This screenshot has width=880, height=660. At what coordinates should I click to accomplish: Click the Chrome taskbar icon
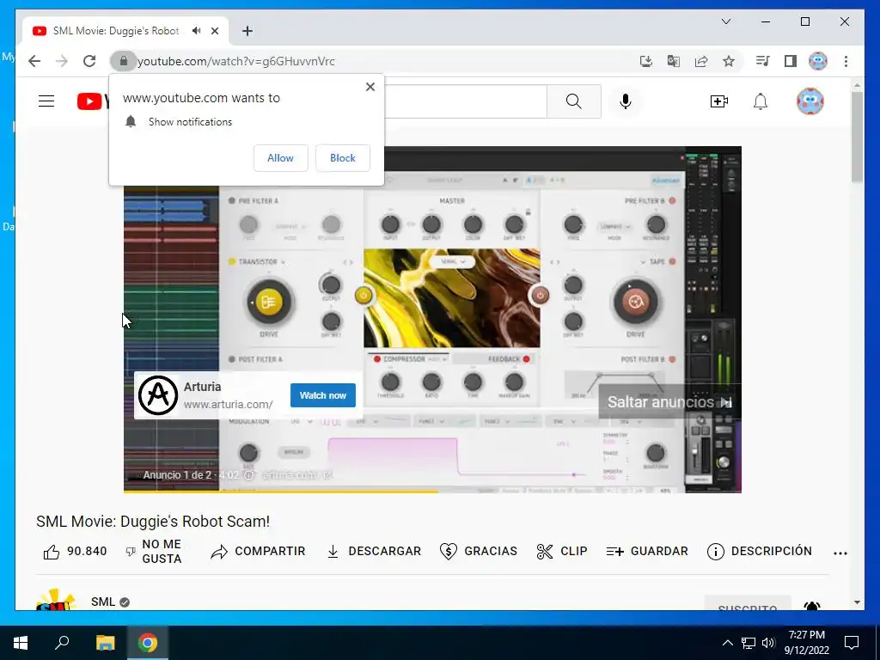(148, 643)
